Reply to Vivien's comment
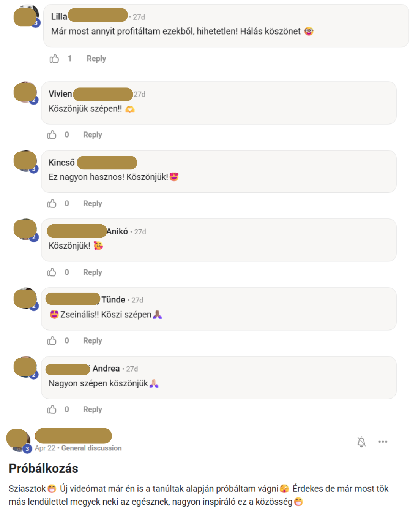 coord(93,135)
